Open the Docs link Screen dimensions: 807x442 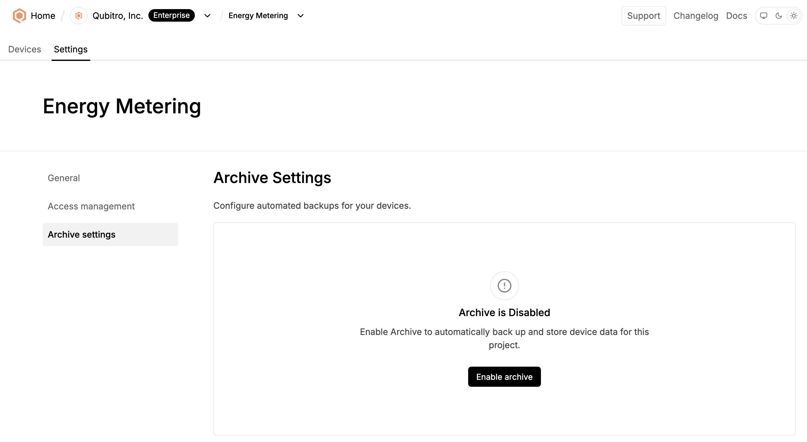click(737, 16)
